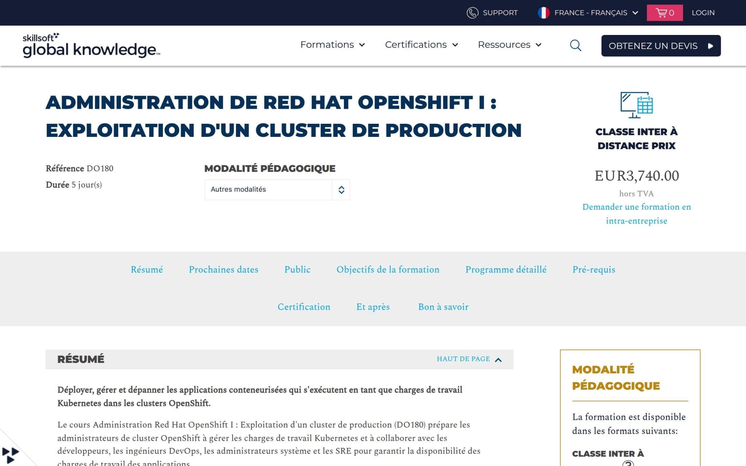Jump to Pré-requis section

(x=594, y=270)
